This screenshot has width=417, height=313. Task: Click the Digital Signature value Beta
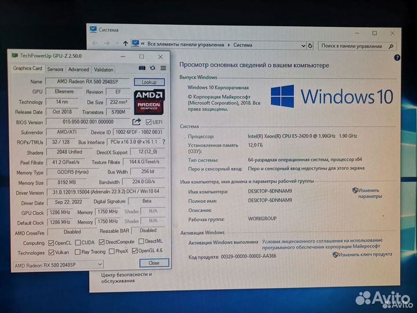coord(147,201)
